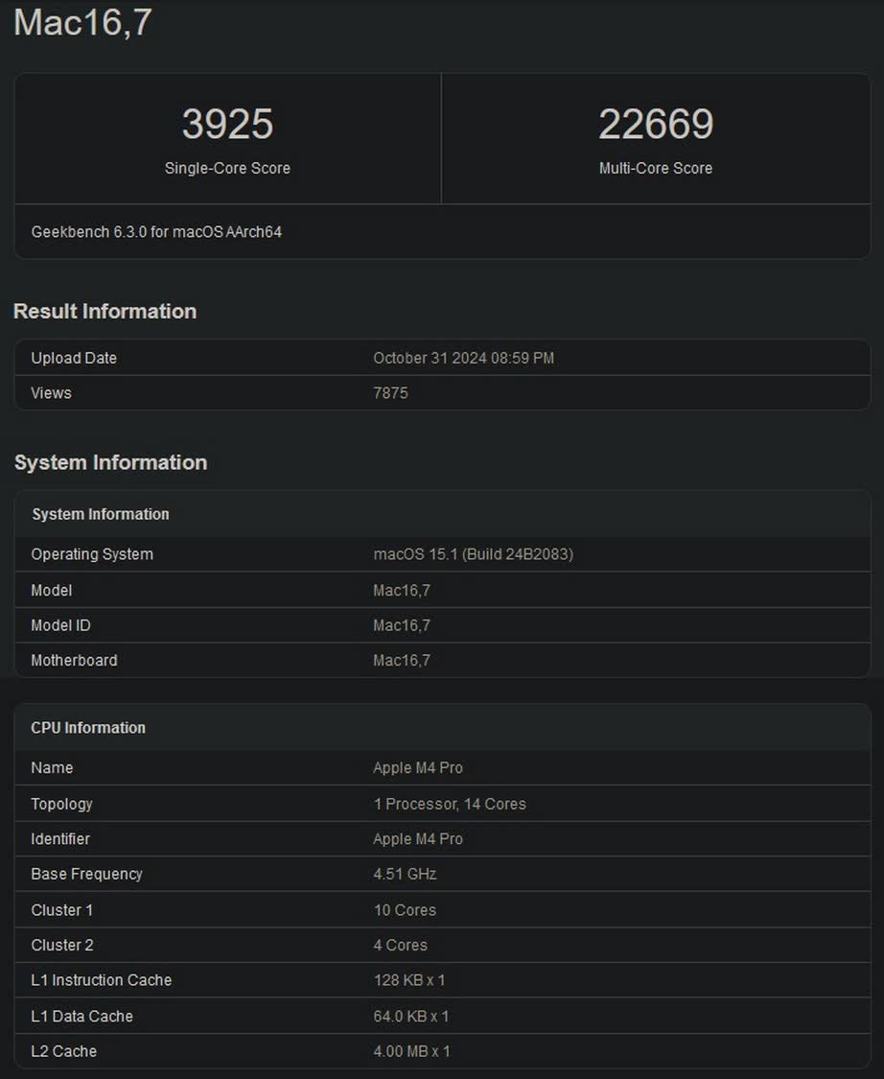
Task: Click the Result Information heading
Action: (x=105, y=311)
